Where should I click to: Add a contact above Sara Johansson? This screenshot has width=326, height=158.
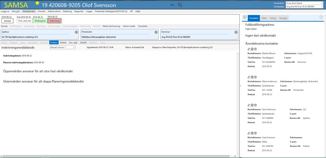point(252,105)
